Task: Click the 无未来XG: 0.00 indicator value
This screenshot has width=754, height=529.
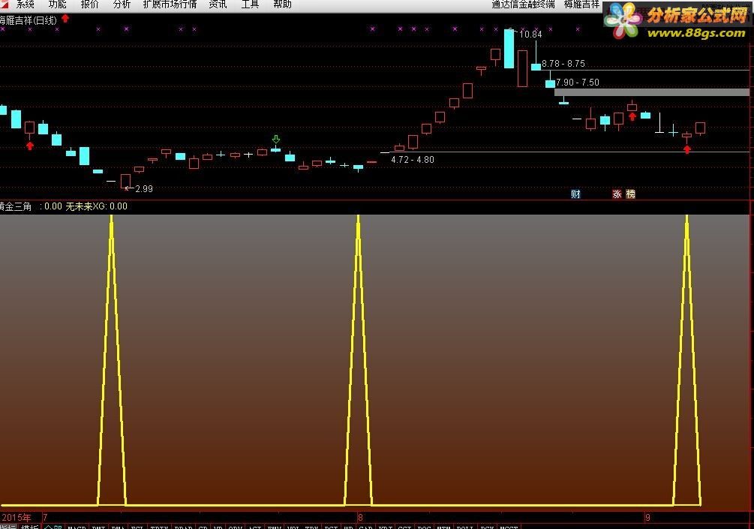Action: tap(96, 206)
